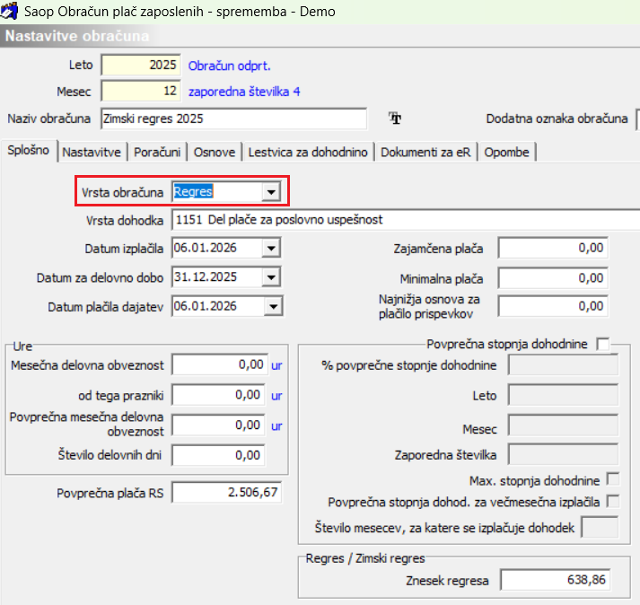Open the Lestvica za dohodnino tab
640x605 pixels.
(x=308, y=153)
